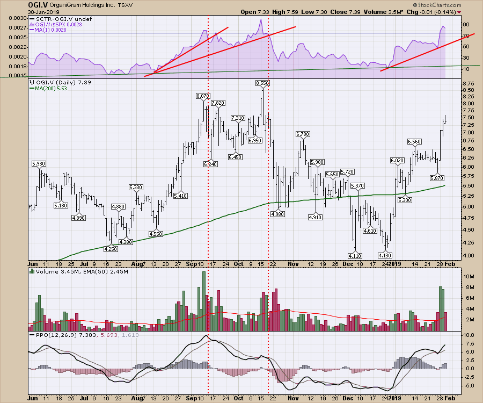Click the High 7.59 value
The image size is (483, 403).
pyautogui.click(x=285, y=12)
